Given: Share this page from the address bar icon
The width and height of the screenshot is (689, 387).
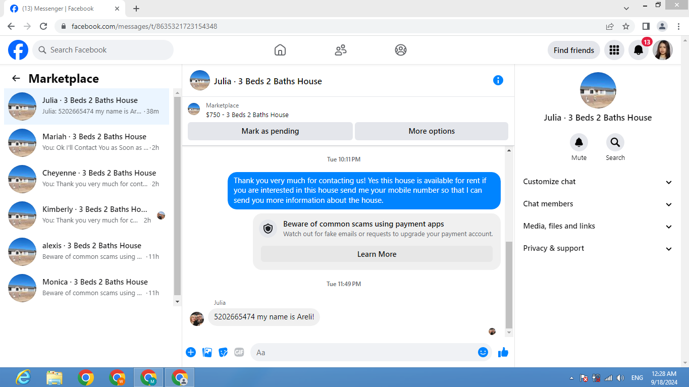Looking at the screenshot, I should coord(610,26).
